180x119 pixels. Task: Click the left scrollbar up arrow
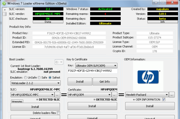click(5, 10)
